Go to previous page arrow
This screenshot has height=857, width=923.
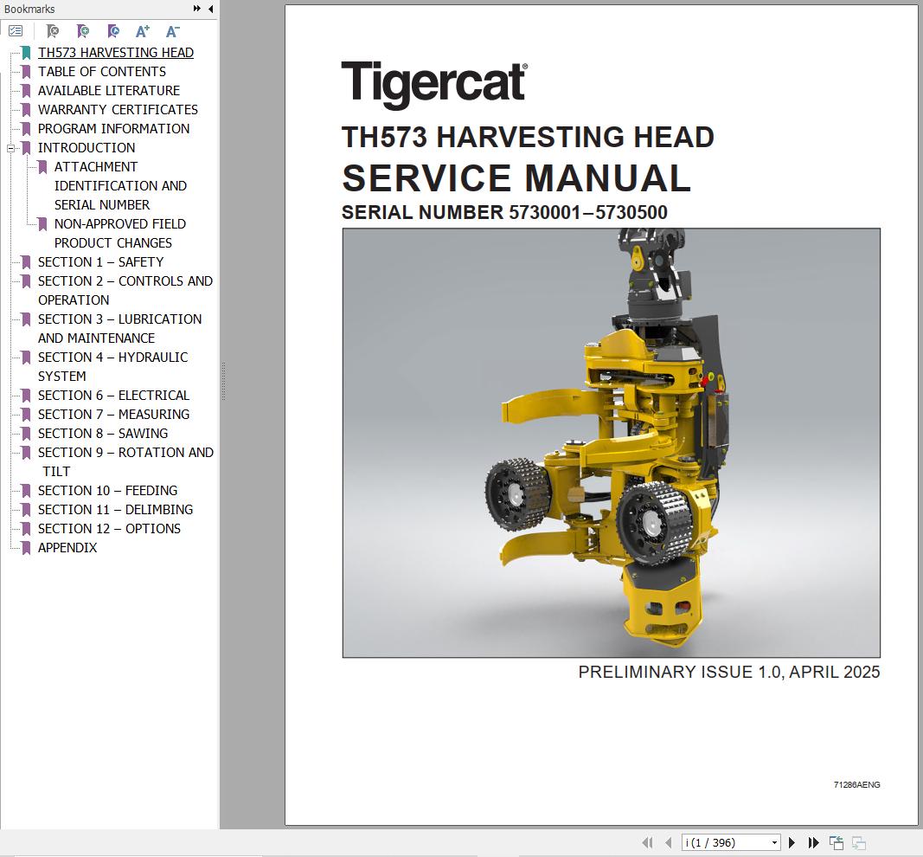click(668, 841)
